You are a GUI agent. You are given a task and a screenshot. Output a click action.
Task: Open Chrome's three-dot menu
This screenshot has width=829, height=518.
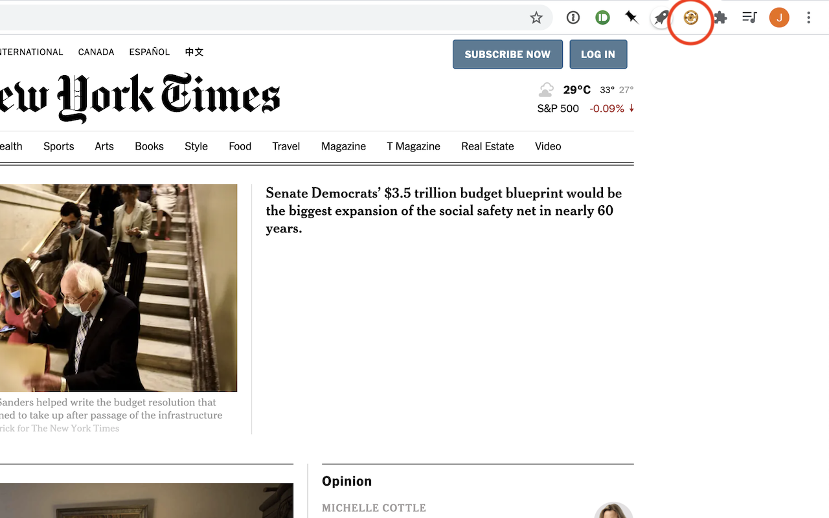coord(808,18)
